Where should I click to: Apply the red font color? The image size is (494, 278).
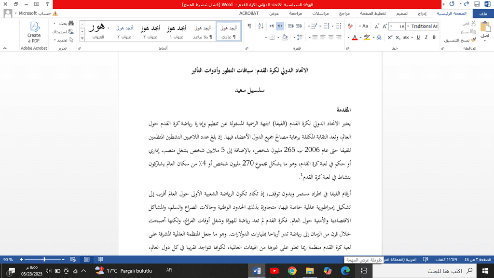355,37
